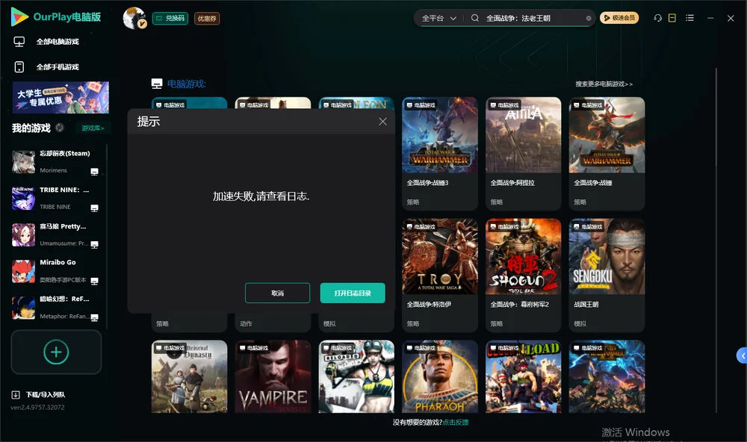The image size is (747, 442).
Task: Select 忘却前夜(Steam) in my games
Action: point(56,161)
